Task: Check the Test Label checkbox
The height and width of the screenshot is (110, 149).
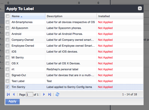Action: [7, 81]
